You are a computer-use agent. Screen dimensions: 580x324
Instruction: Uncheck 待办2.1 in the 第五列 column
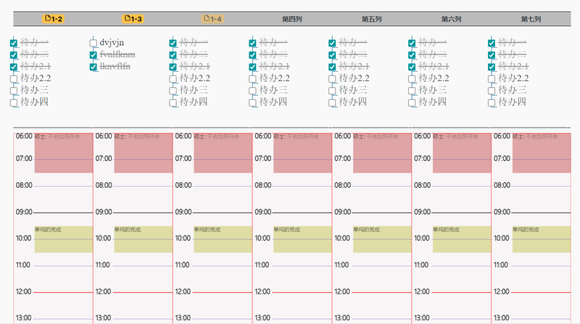(x=332, y=67)
